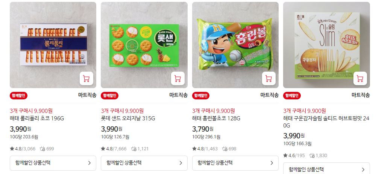View the 롯샌 pineapple cookie product image
Viewport: 376px width, 174px height.
pyautogui.click(x=144, y=45)
